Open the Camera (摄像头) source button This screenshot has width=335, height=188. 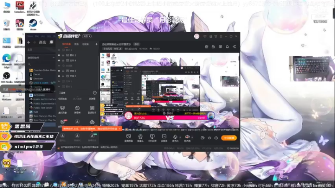(140, 138)
